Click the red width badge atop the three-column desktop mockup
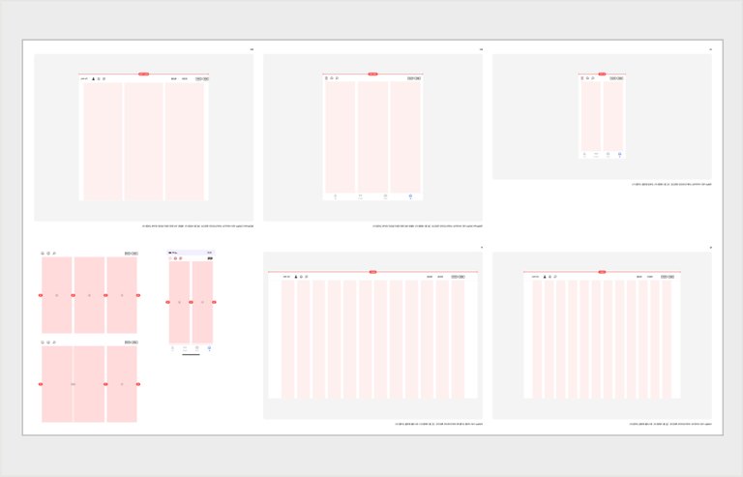 click(143, 74)
